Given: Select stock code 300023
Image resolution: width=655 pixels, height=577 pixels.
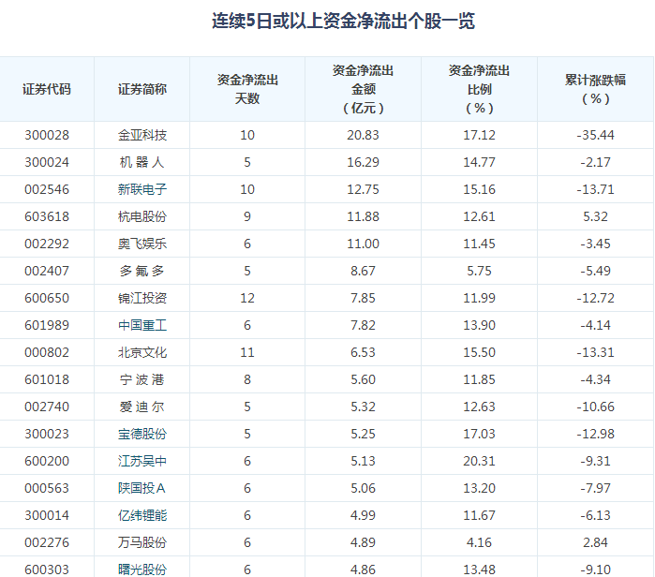Looking at the screenshot, I should click(47, 434).
